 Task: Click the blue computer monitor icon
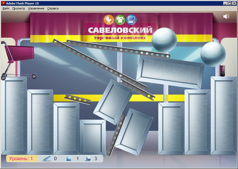[131, 20]
